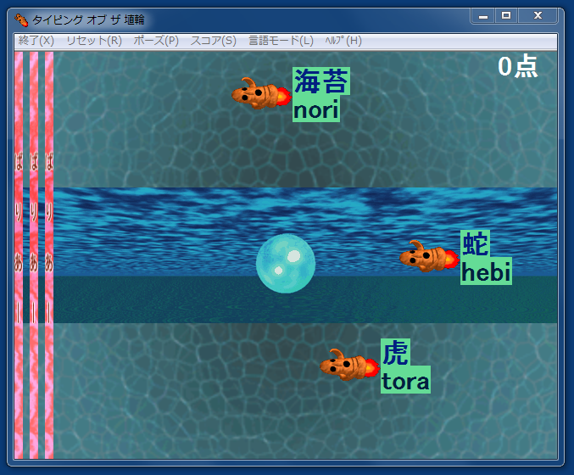The width and height of the screenshot is (574, 475).
Task: Open the ポーズ(P) menu
Action: click(156, 40)
